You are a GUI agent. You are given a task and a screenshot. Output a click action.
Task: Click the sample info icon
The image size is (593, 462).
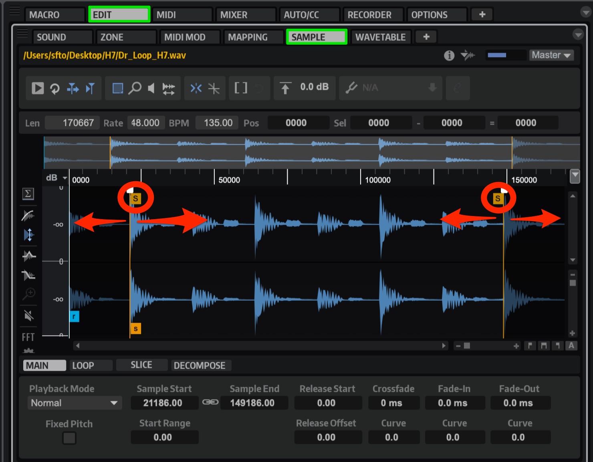[449, 55]
